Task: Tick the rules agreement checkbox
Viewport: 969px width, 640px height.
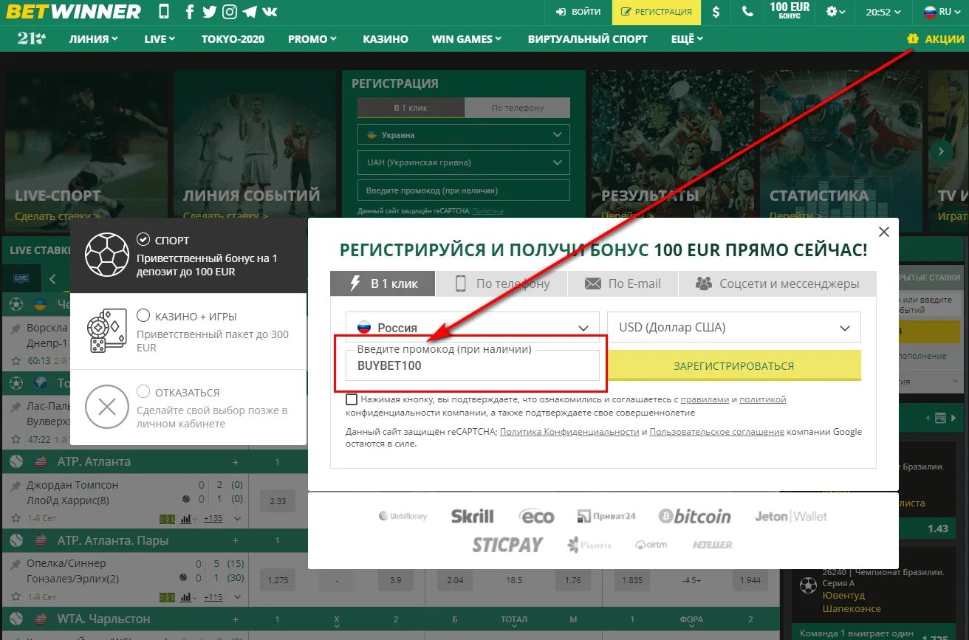Action: point(352,399)
